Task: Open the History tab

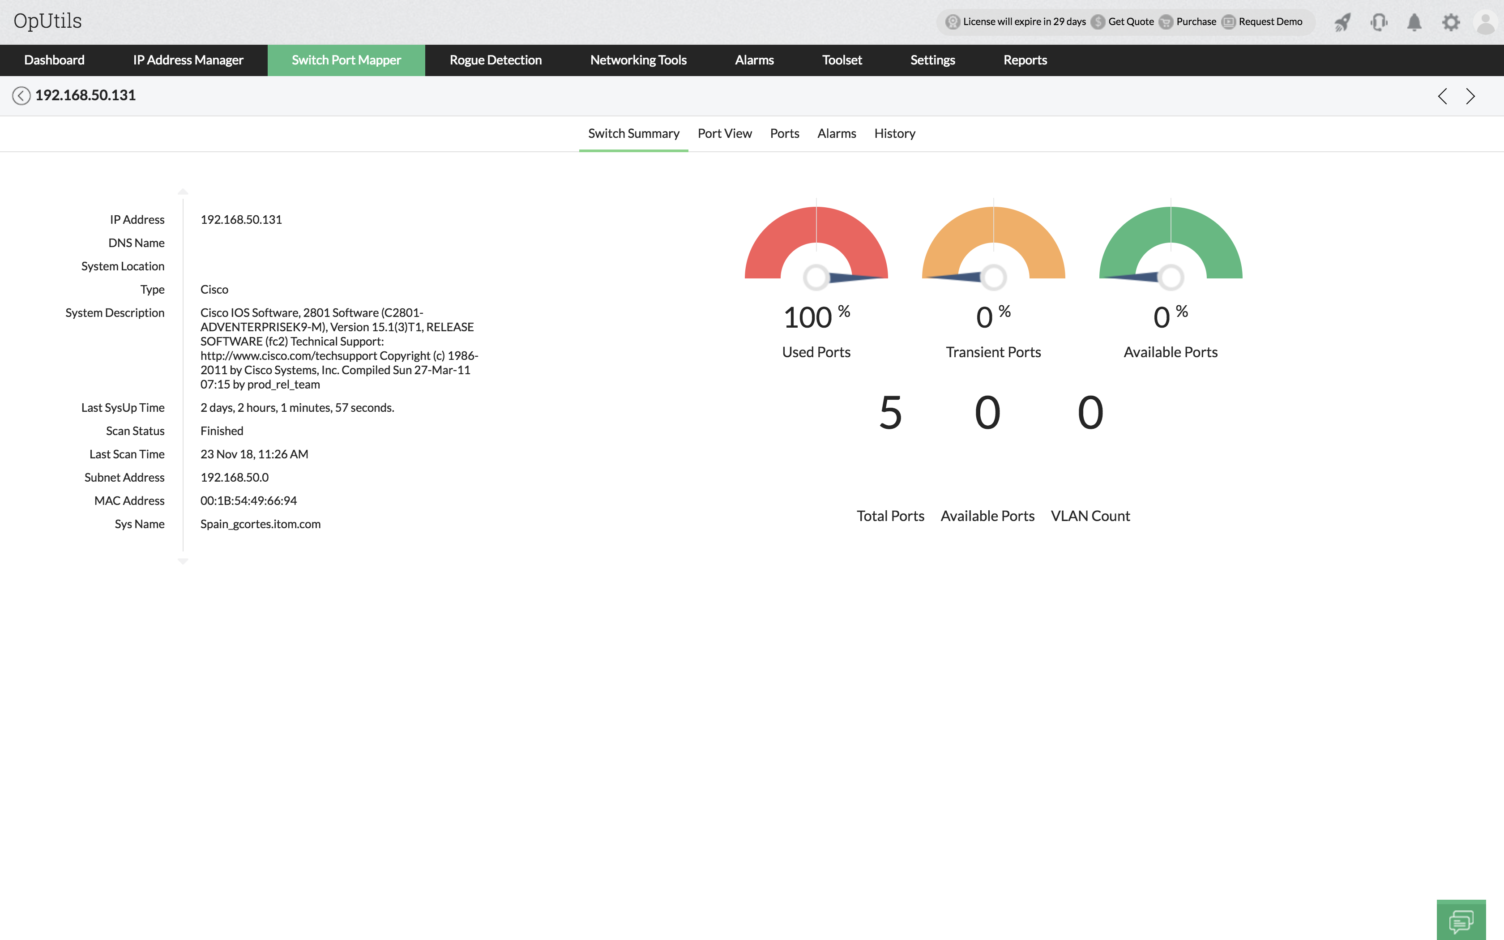Action: click(x=894, y=134)
